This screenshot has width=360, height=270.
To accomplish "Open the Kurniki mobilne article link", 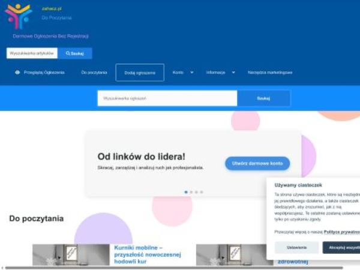I will [x=148, y=254].
